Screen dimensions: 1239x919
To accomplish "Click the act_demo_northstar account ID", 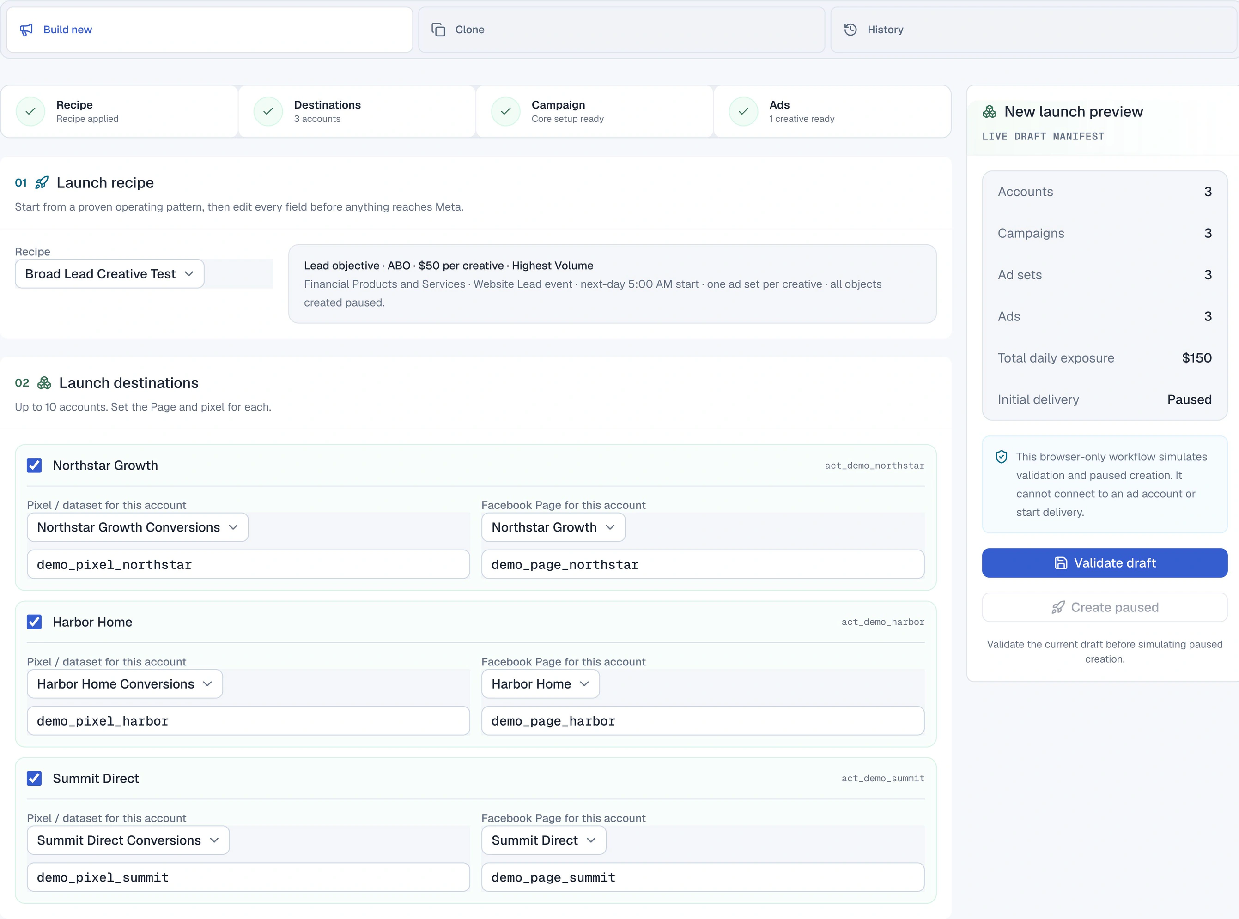I will point(875,466).
